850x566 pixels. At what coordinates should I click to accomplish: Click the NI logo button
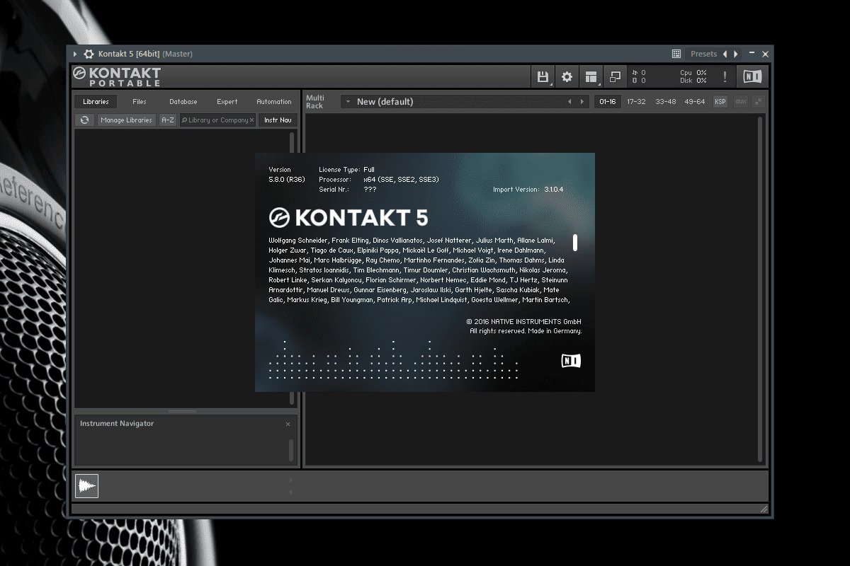click(x=752, y=76)
